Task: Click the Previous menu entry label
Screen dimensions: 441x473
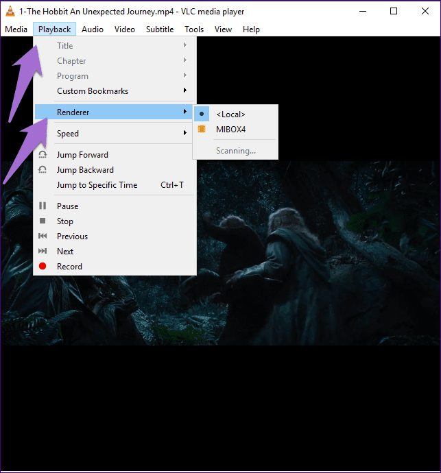Action: [73, 236]
